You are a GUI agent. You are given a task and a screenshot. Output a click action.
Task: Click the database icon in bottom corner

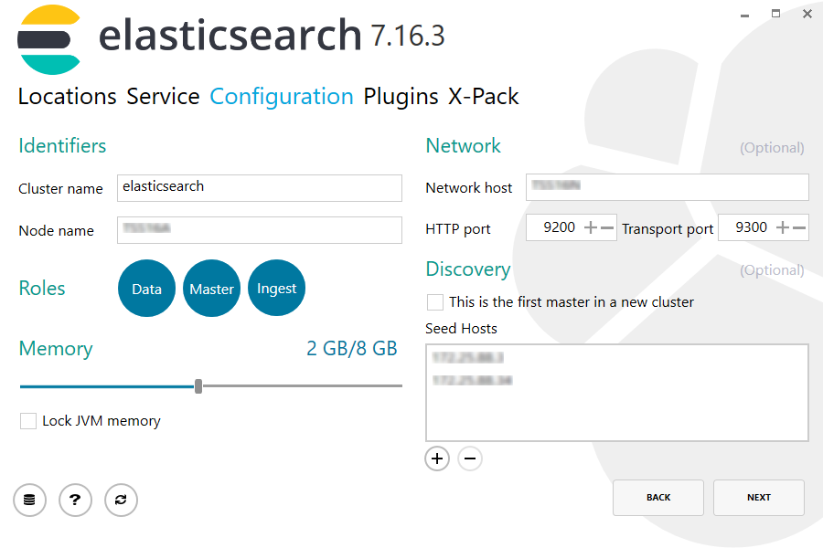(29, 500)
